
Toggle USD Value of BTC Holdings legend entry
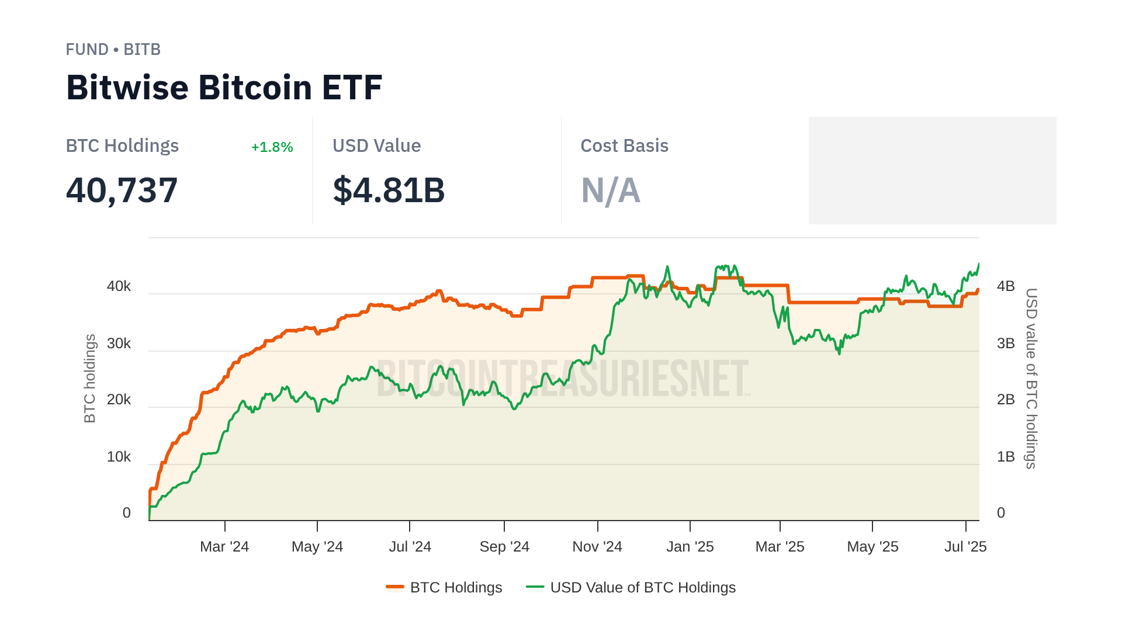642,587
